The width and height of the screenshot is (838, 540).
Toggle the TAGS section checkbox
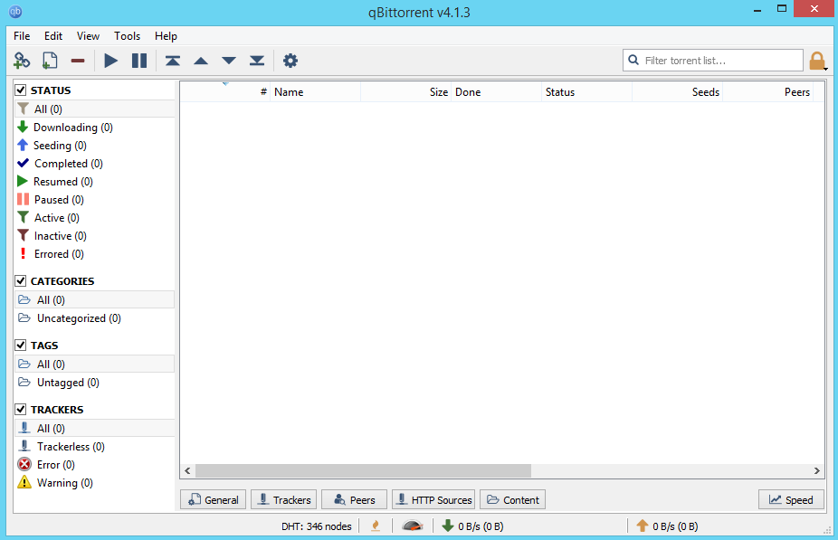[20, 345]
